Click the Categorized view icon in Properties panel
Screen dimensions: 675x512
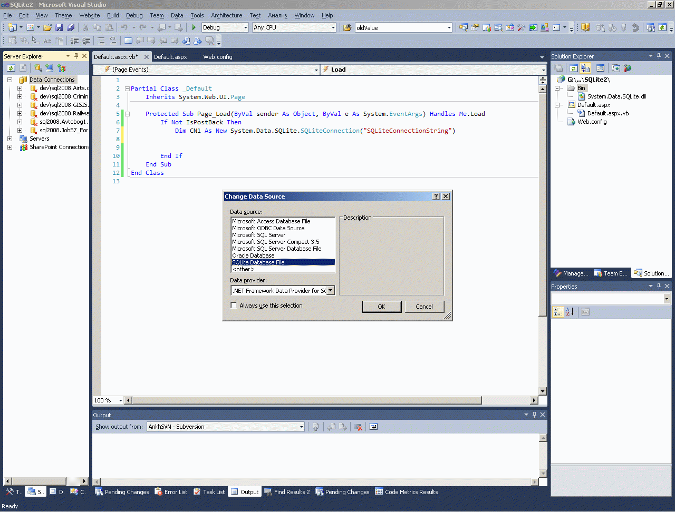click(x=558, y=312)
